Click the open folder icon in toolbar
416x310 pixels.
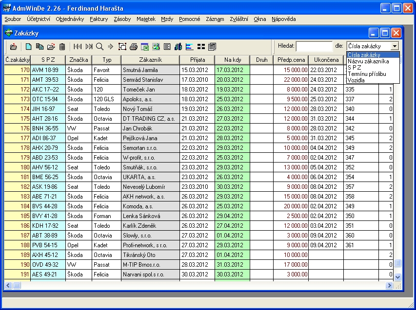click(x=51, y=47)
